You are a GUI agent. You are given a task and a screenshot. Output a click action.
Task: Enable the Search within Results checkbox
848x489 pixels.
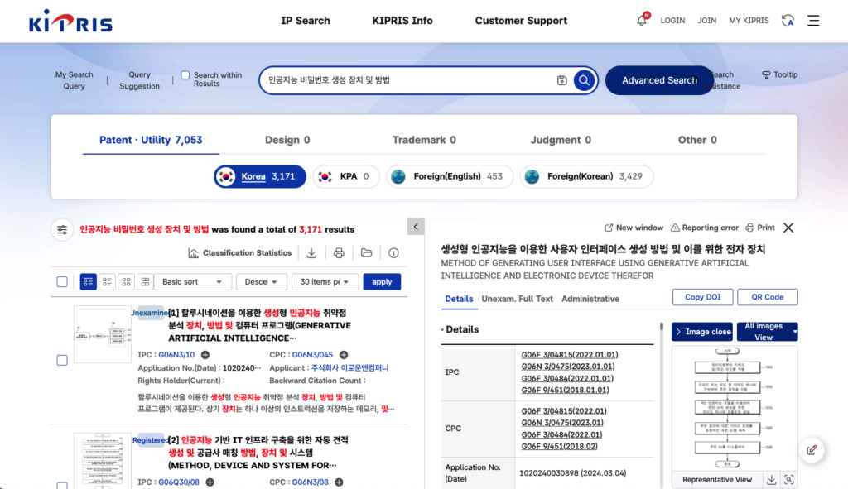[185, 75]
